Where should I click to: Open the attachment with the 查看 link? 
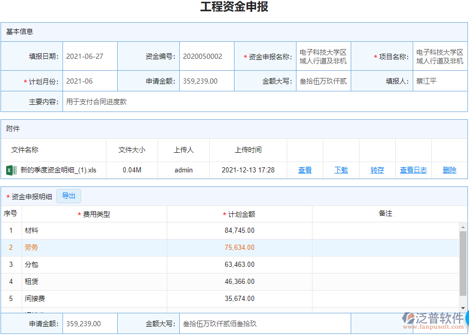point(305,170)
